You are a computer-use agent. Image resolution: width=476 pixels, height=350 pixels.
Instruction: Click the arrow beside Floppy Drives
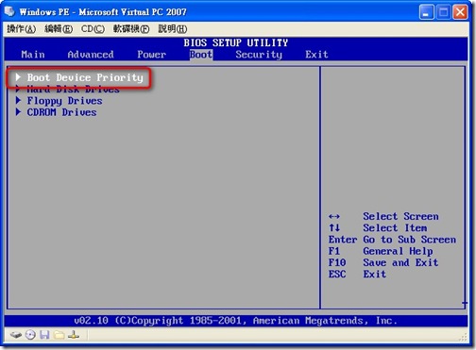(18, 100)
